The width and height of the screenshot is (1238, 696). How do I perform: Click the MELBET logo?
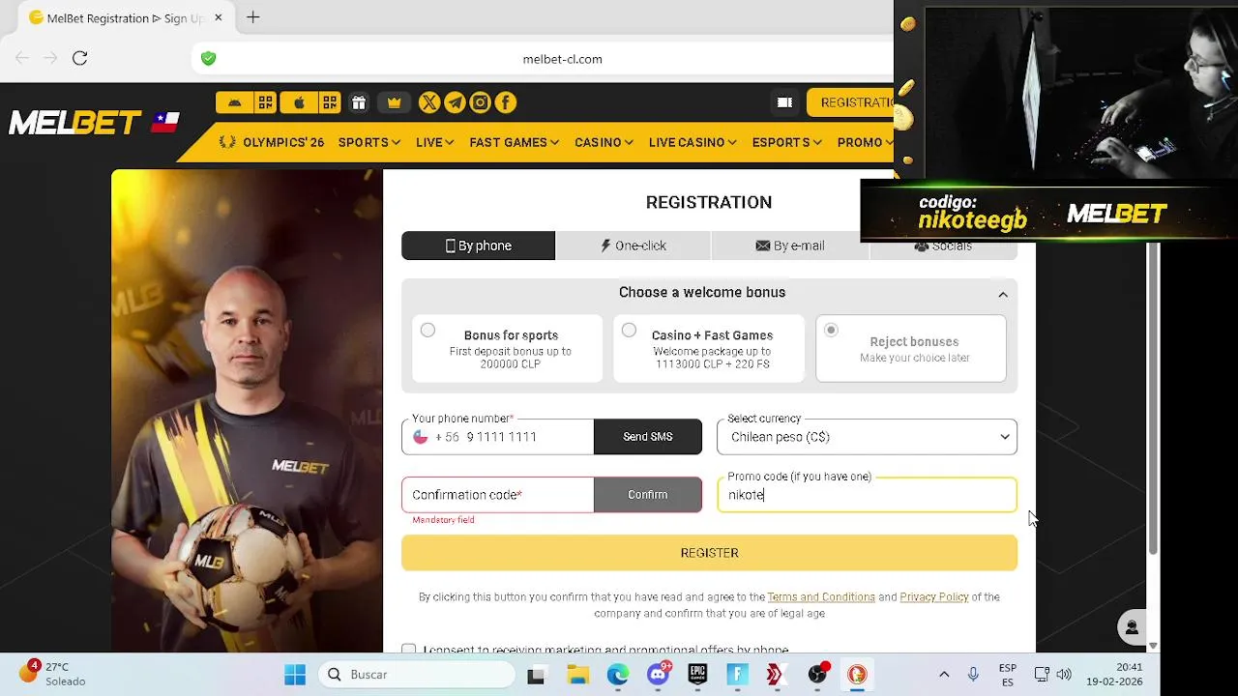coord(75,123)
